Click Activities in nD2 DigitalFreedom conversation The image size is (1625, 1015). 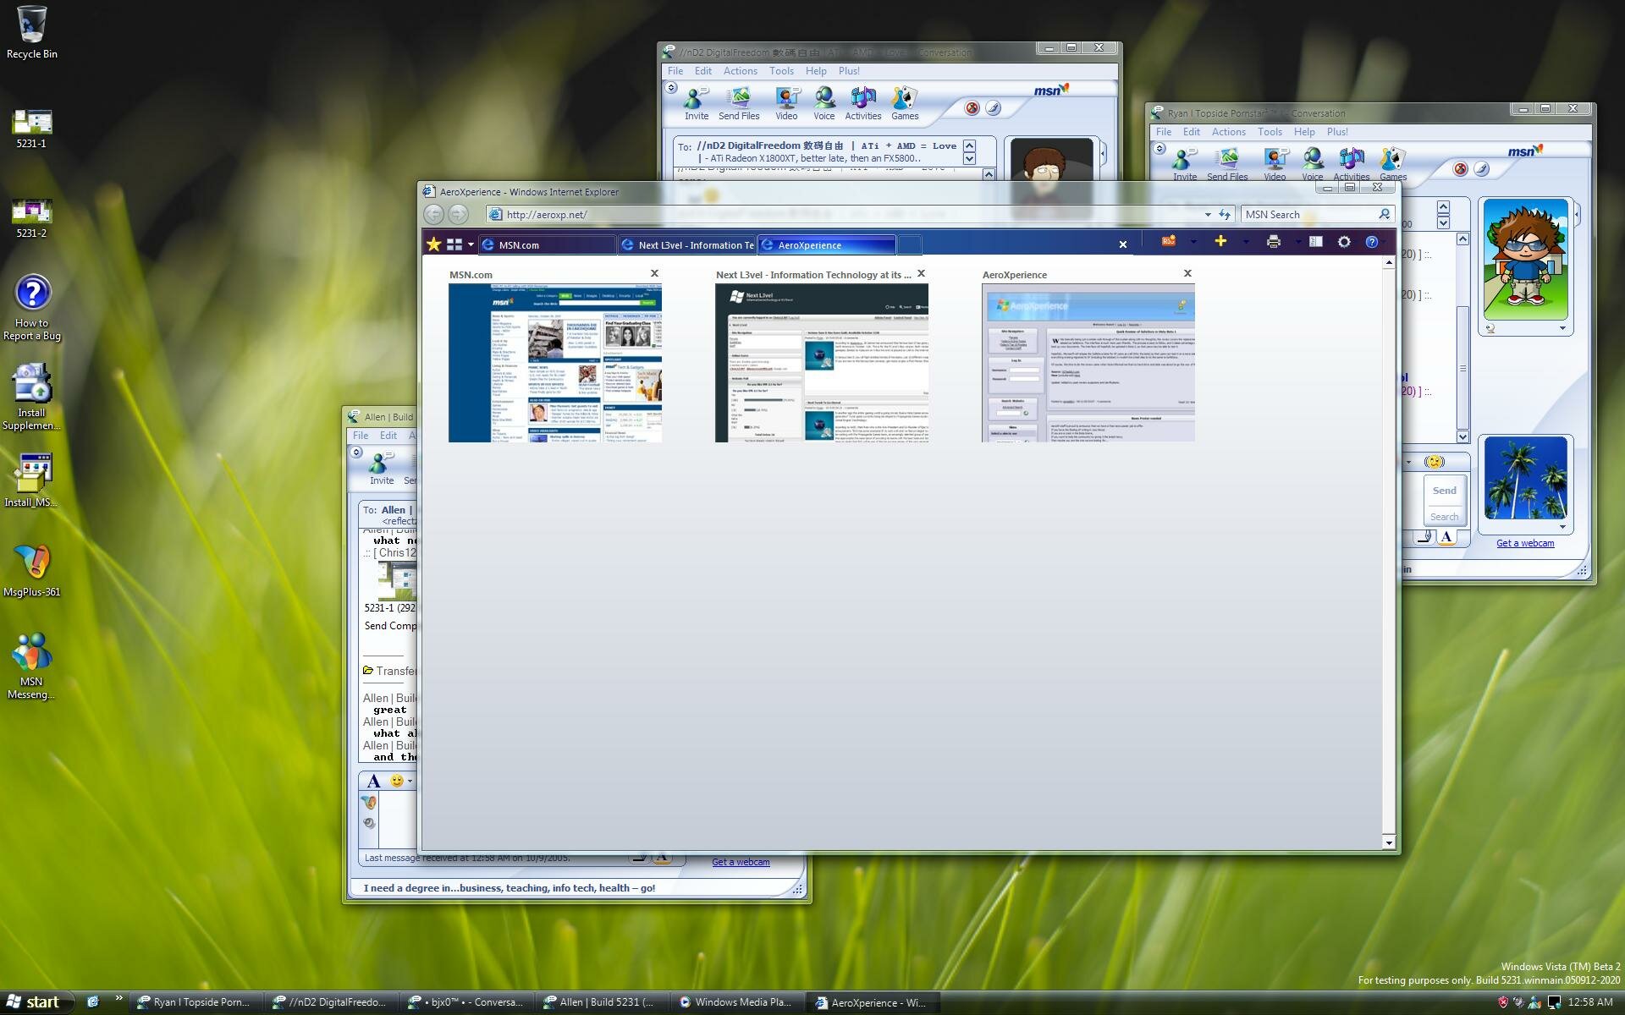tap(862, 104)
